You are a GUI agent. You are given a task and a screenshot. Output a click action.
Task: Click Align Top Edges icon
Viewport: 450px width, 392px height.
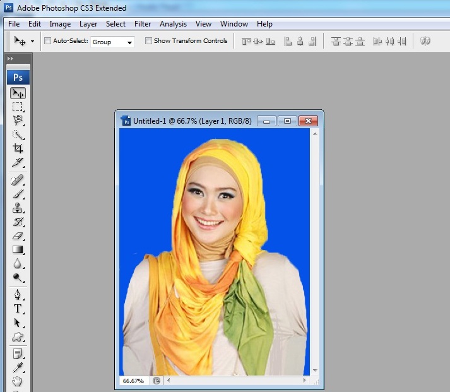pos(246,42)
